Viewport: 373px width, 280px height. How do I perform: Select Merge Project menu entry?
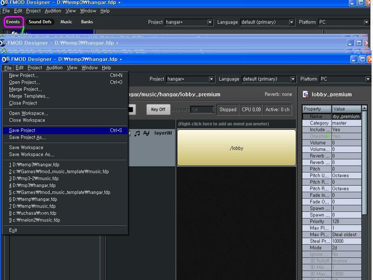pos(65,89)
